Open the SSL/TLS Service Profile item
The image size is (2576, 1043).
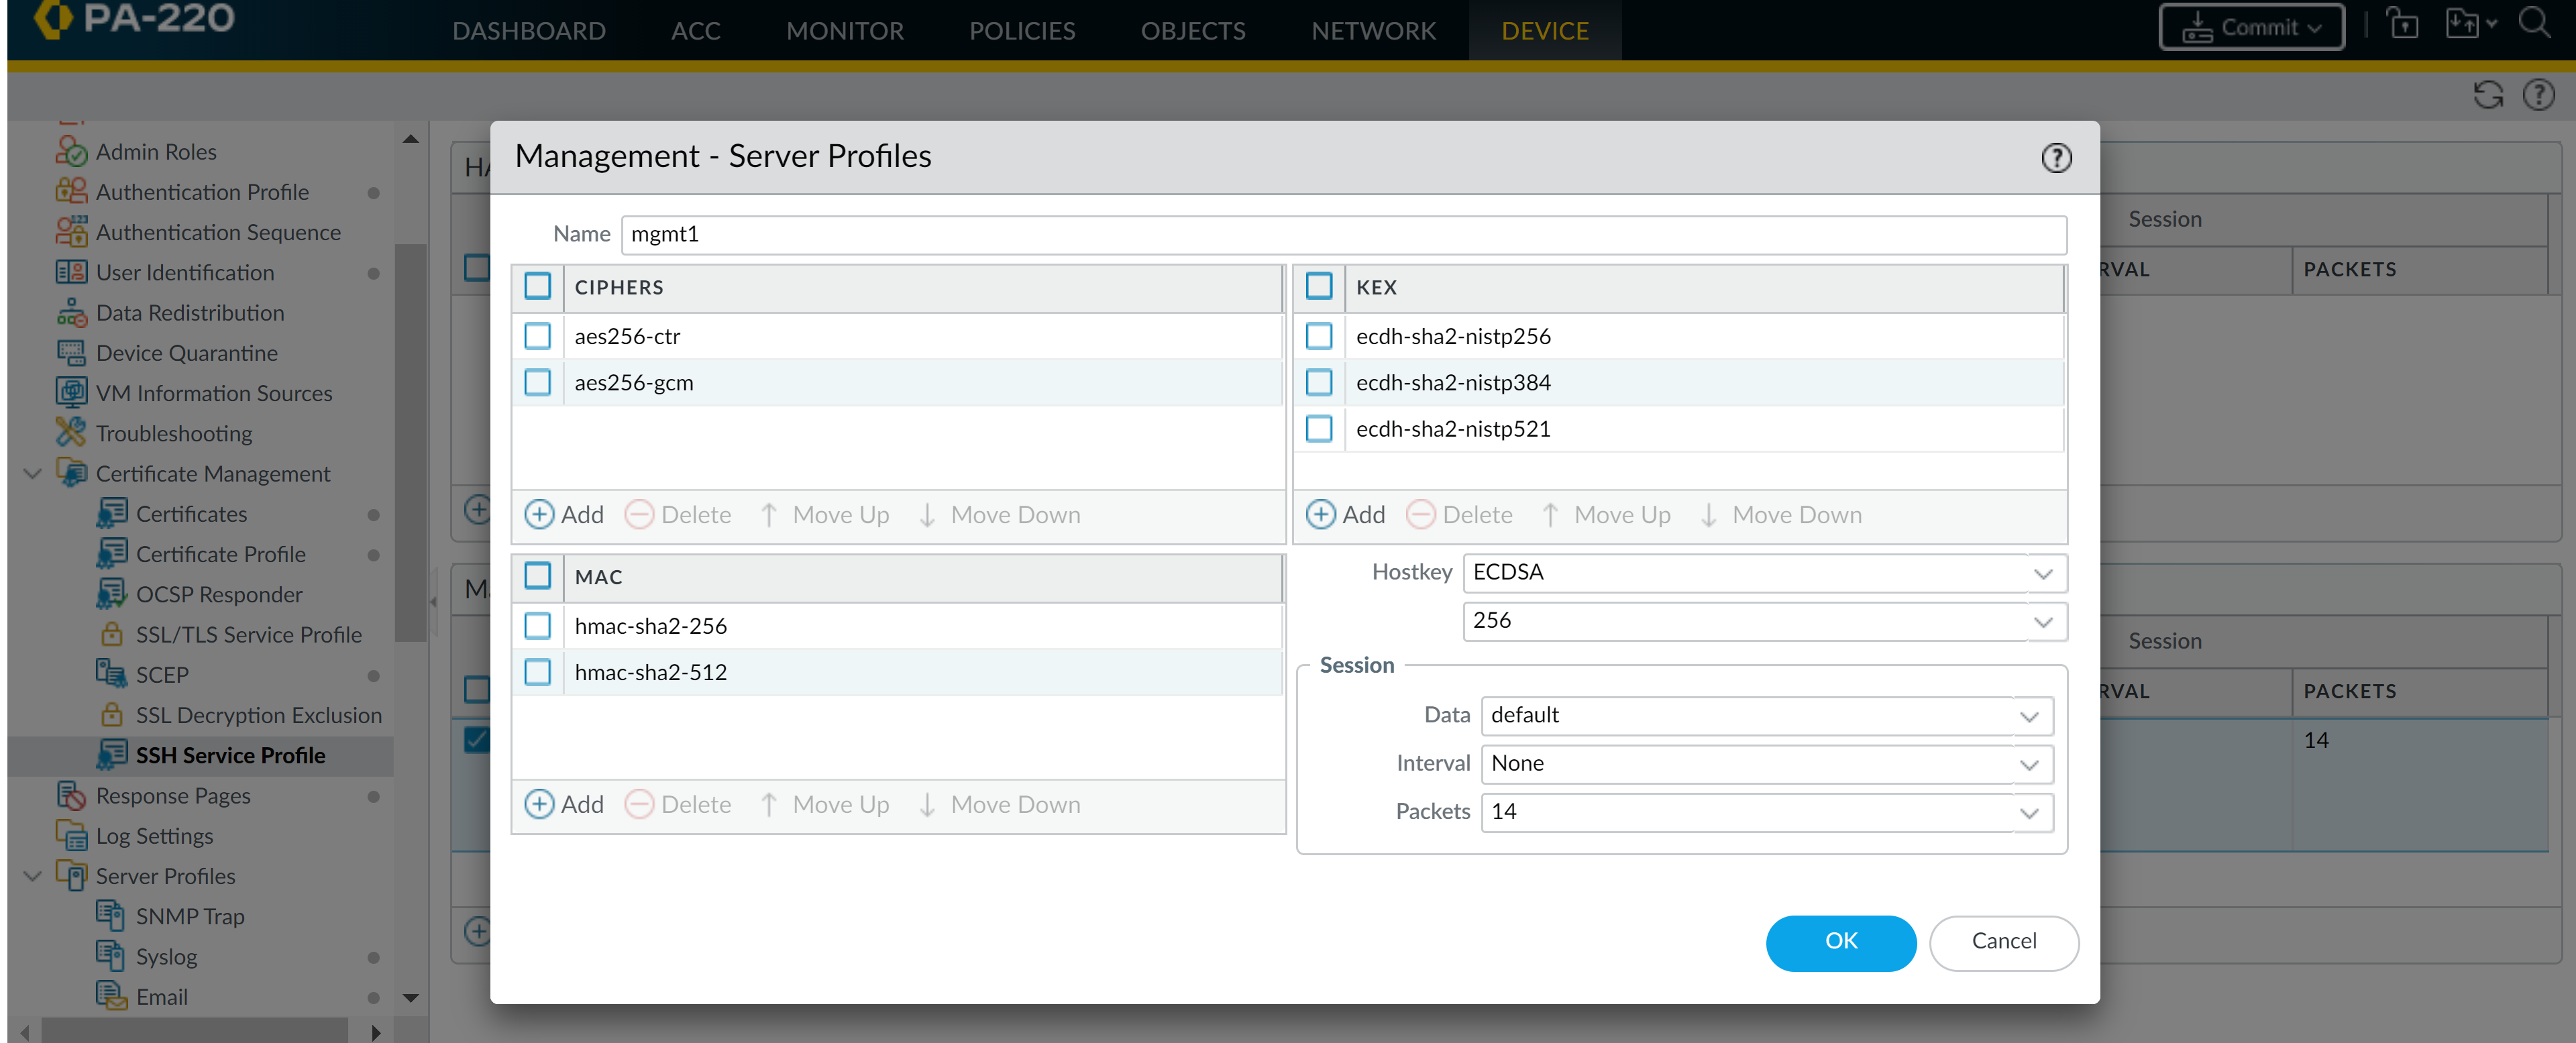[248, 634]
